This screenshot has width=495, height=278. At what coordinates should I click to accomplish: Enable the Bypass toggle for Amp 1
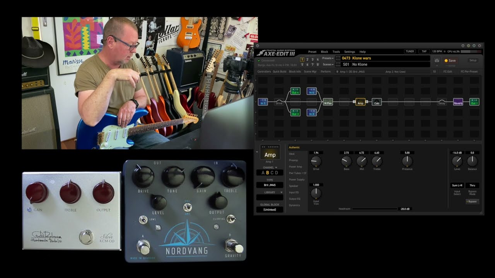point(472,202)
